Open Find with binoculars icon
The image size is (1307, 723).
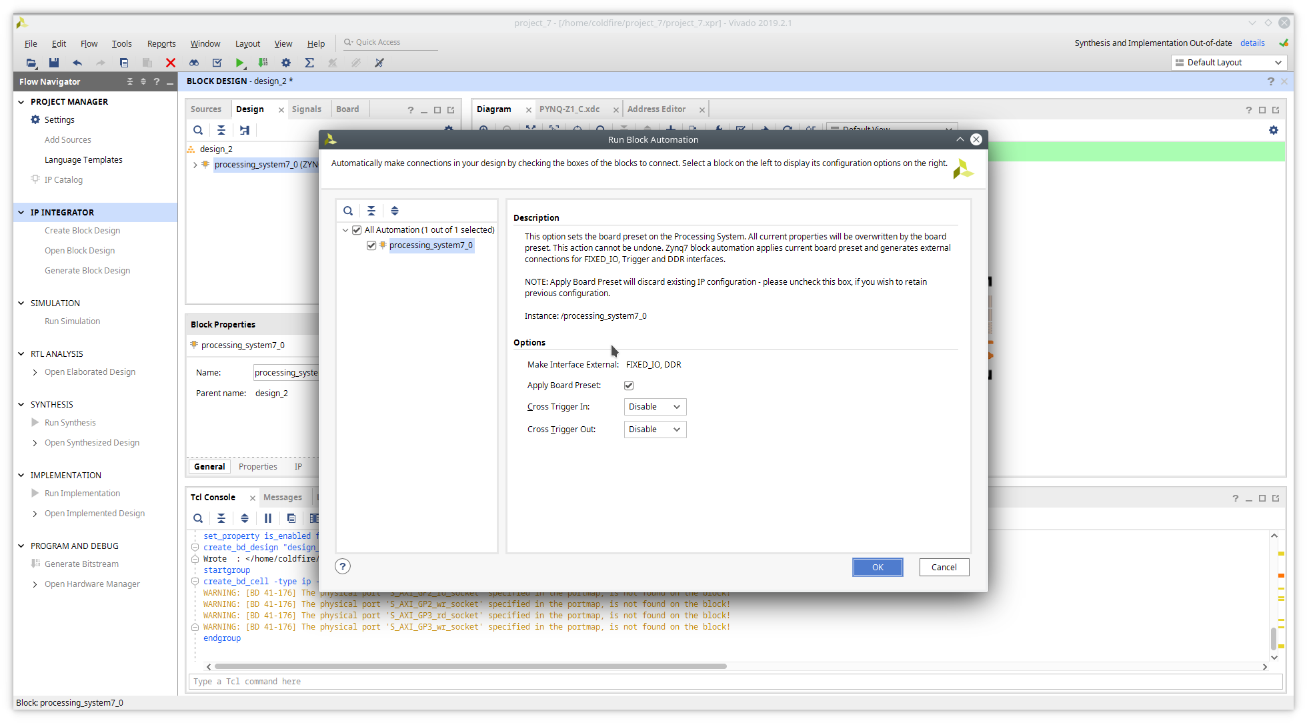(194, 63)
